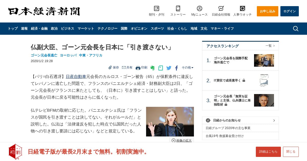Share article on Facebook icon
307x161 pixels.
click(x=177, y=68)
